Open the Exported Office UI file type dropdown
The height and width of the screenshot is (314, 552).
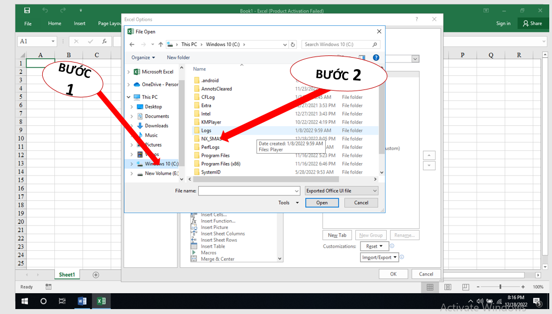(341, 190)
